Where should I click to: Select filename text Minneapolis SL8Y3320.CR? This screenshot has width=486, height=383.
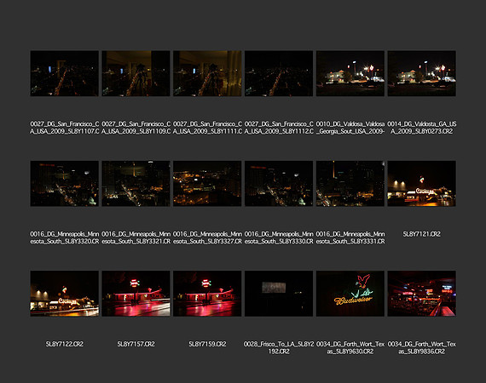pyautogui.click(x=65, y=237)
